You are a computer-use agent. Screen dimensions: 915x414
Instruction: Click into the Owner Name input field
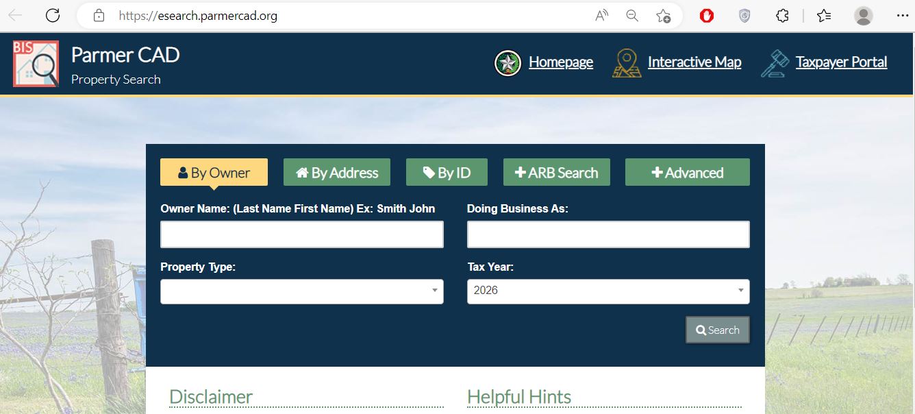301,234
